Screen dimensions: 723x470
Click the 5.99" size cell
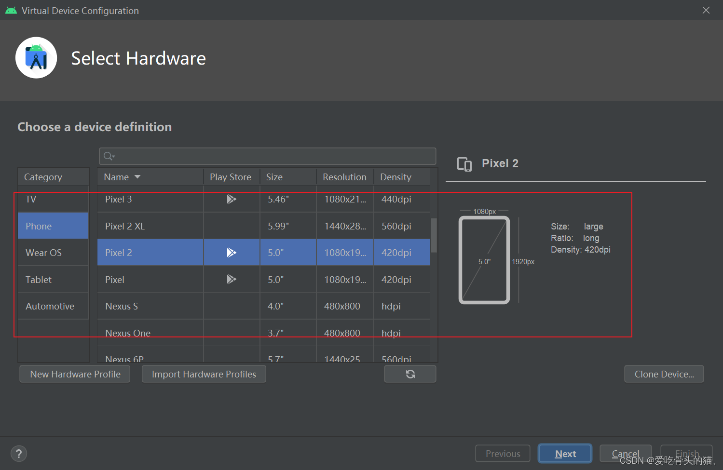(288, 226)
